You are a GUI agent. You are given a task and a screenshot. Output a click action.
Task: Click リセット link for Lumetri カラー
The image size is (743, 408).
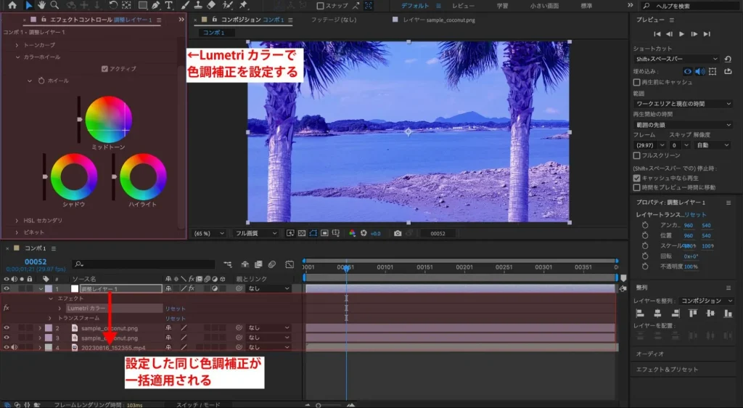tap(176, 309)
